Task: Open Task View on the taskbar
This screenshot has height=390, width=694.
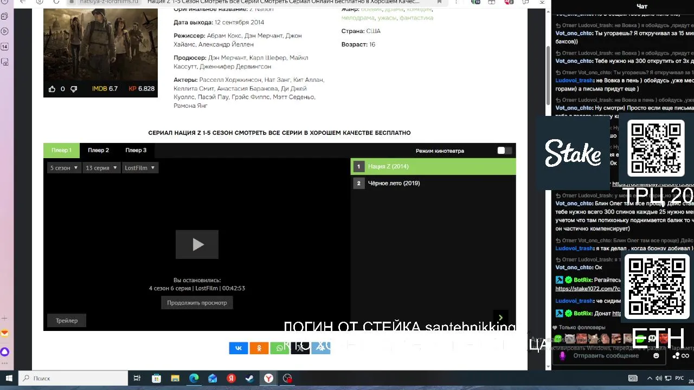Action: coord(137,378)
